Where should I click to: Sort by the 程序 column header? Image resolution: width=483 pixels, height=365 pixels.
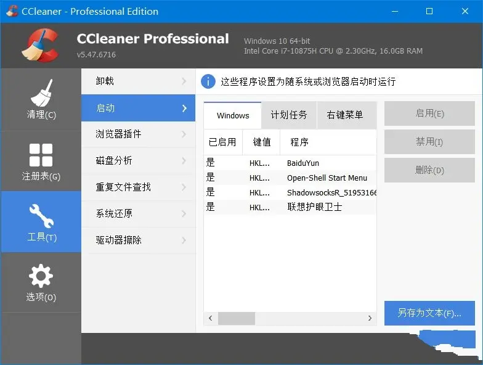click(x=328, y=142)
